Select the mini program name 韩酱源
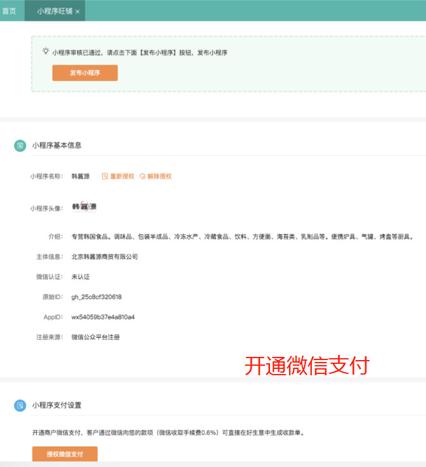 tap(81, 177)
